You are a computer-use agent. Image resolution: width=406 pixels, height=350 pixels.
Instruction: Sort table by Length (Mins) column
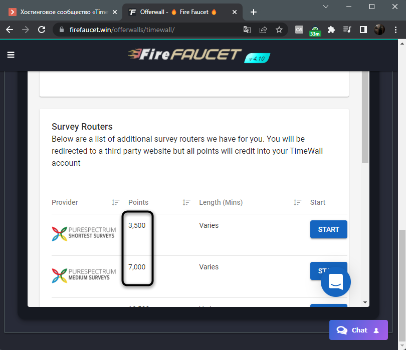click(x=298, y=202)
